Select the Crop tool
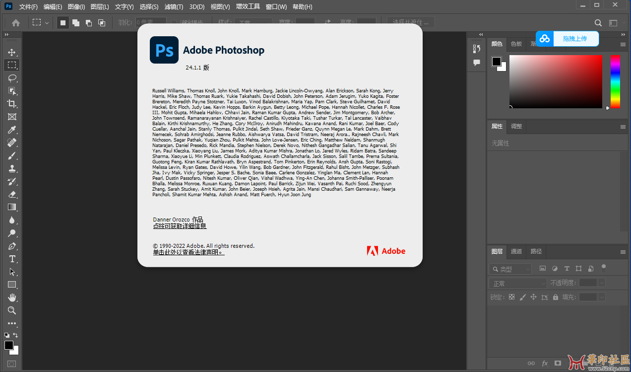 (11, 104)
